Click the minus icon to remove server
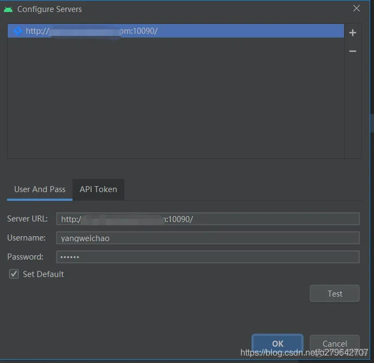The image size is (374, 363). (353, 51)
